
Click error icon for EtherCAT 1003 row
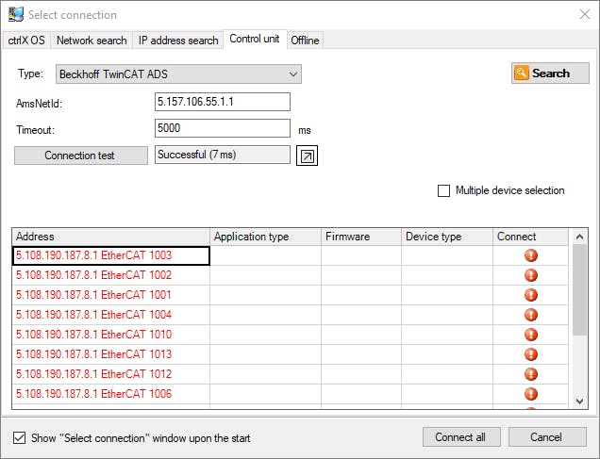(530, 255)
